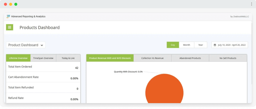Show the Collection Vs Revenue chart
The width and height of the screenshot is (256, 109).
pyautogui.click(x=152, y=58)
